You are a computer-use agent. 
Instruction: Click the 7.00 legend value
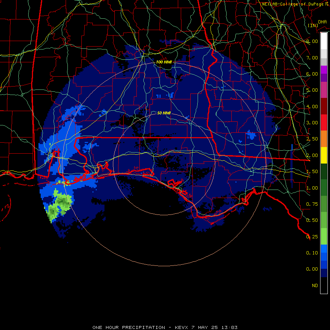[x=312, y=58]
